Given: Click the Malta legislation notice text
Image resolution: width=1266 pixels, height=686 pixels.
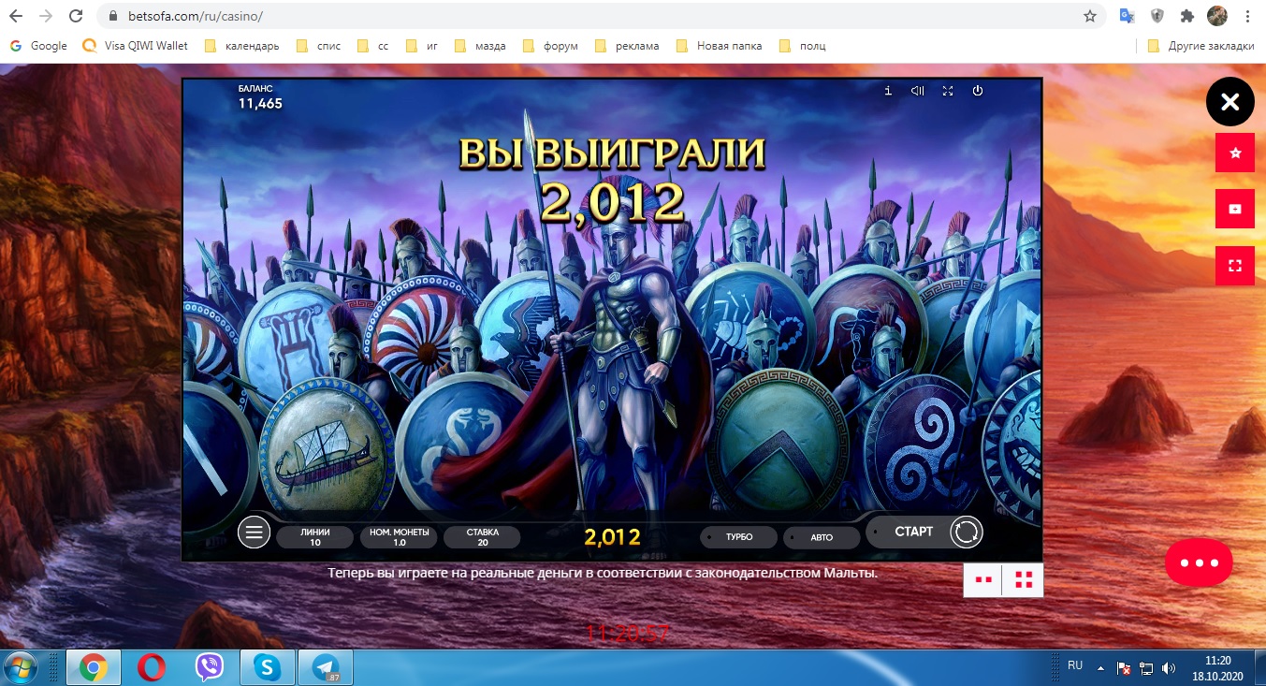Looking at the screenshot, I should (x=604, y=572).
